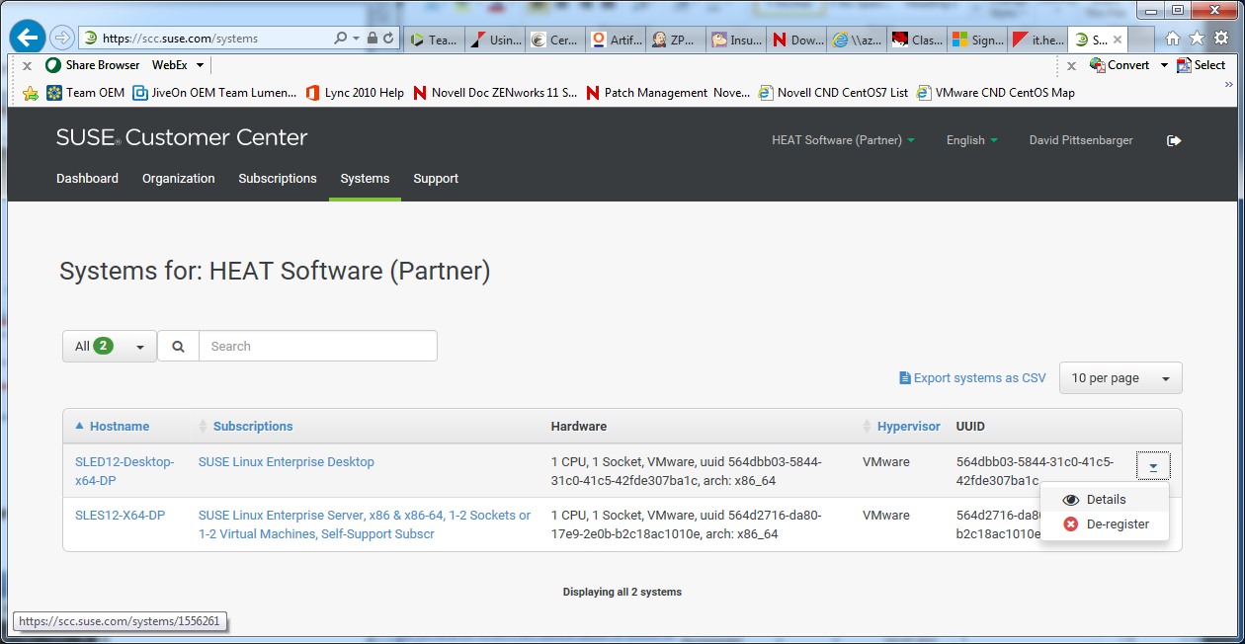The width and height of the screenshot is (1245, 644).
Task: Open the Team OEM favorites bookmark
Action: point(86,93)
